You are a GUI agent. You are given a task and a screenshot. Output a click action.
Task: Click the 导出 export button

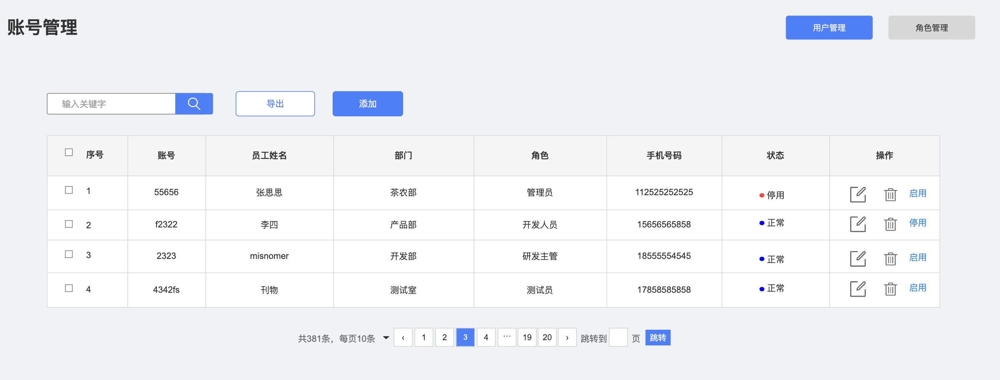tap(275, 104)
